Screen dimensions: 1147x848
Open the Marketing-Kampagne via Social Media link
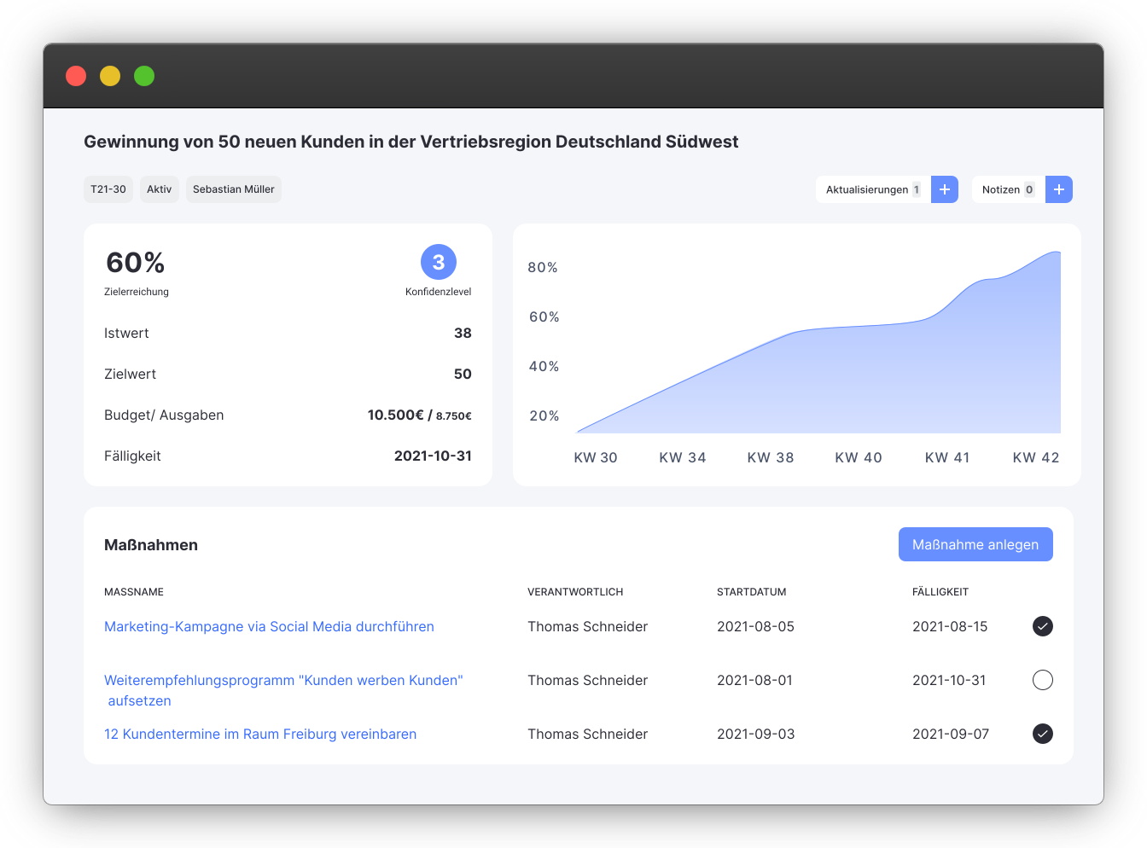click(269, 626)
